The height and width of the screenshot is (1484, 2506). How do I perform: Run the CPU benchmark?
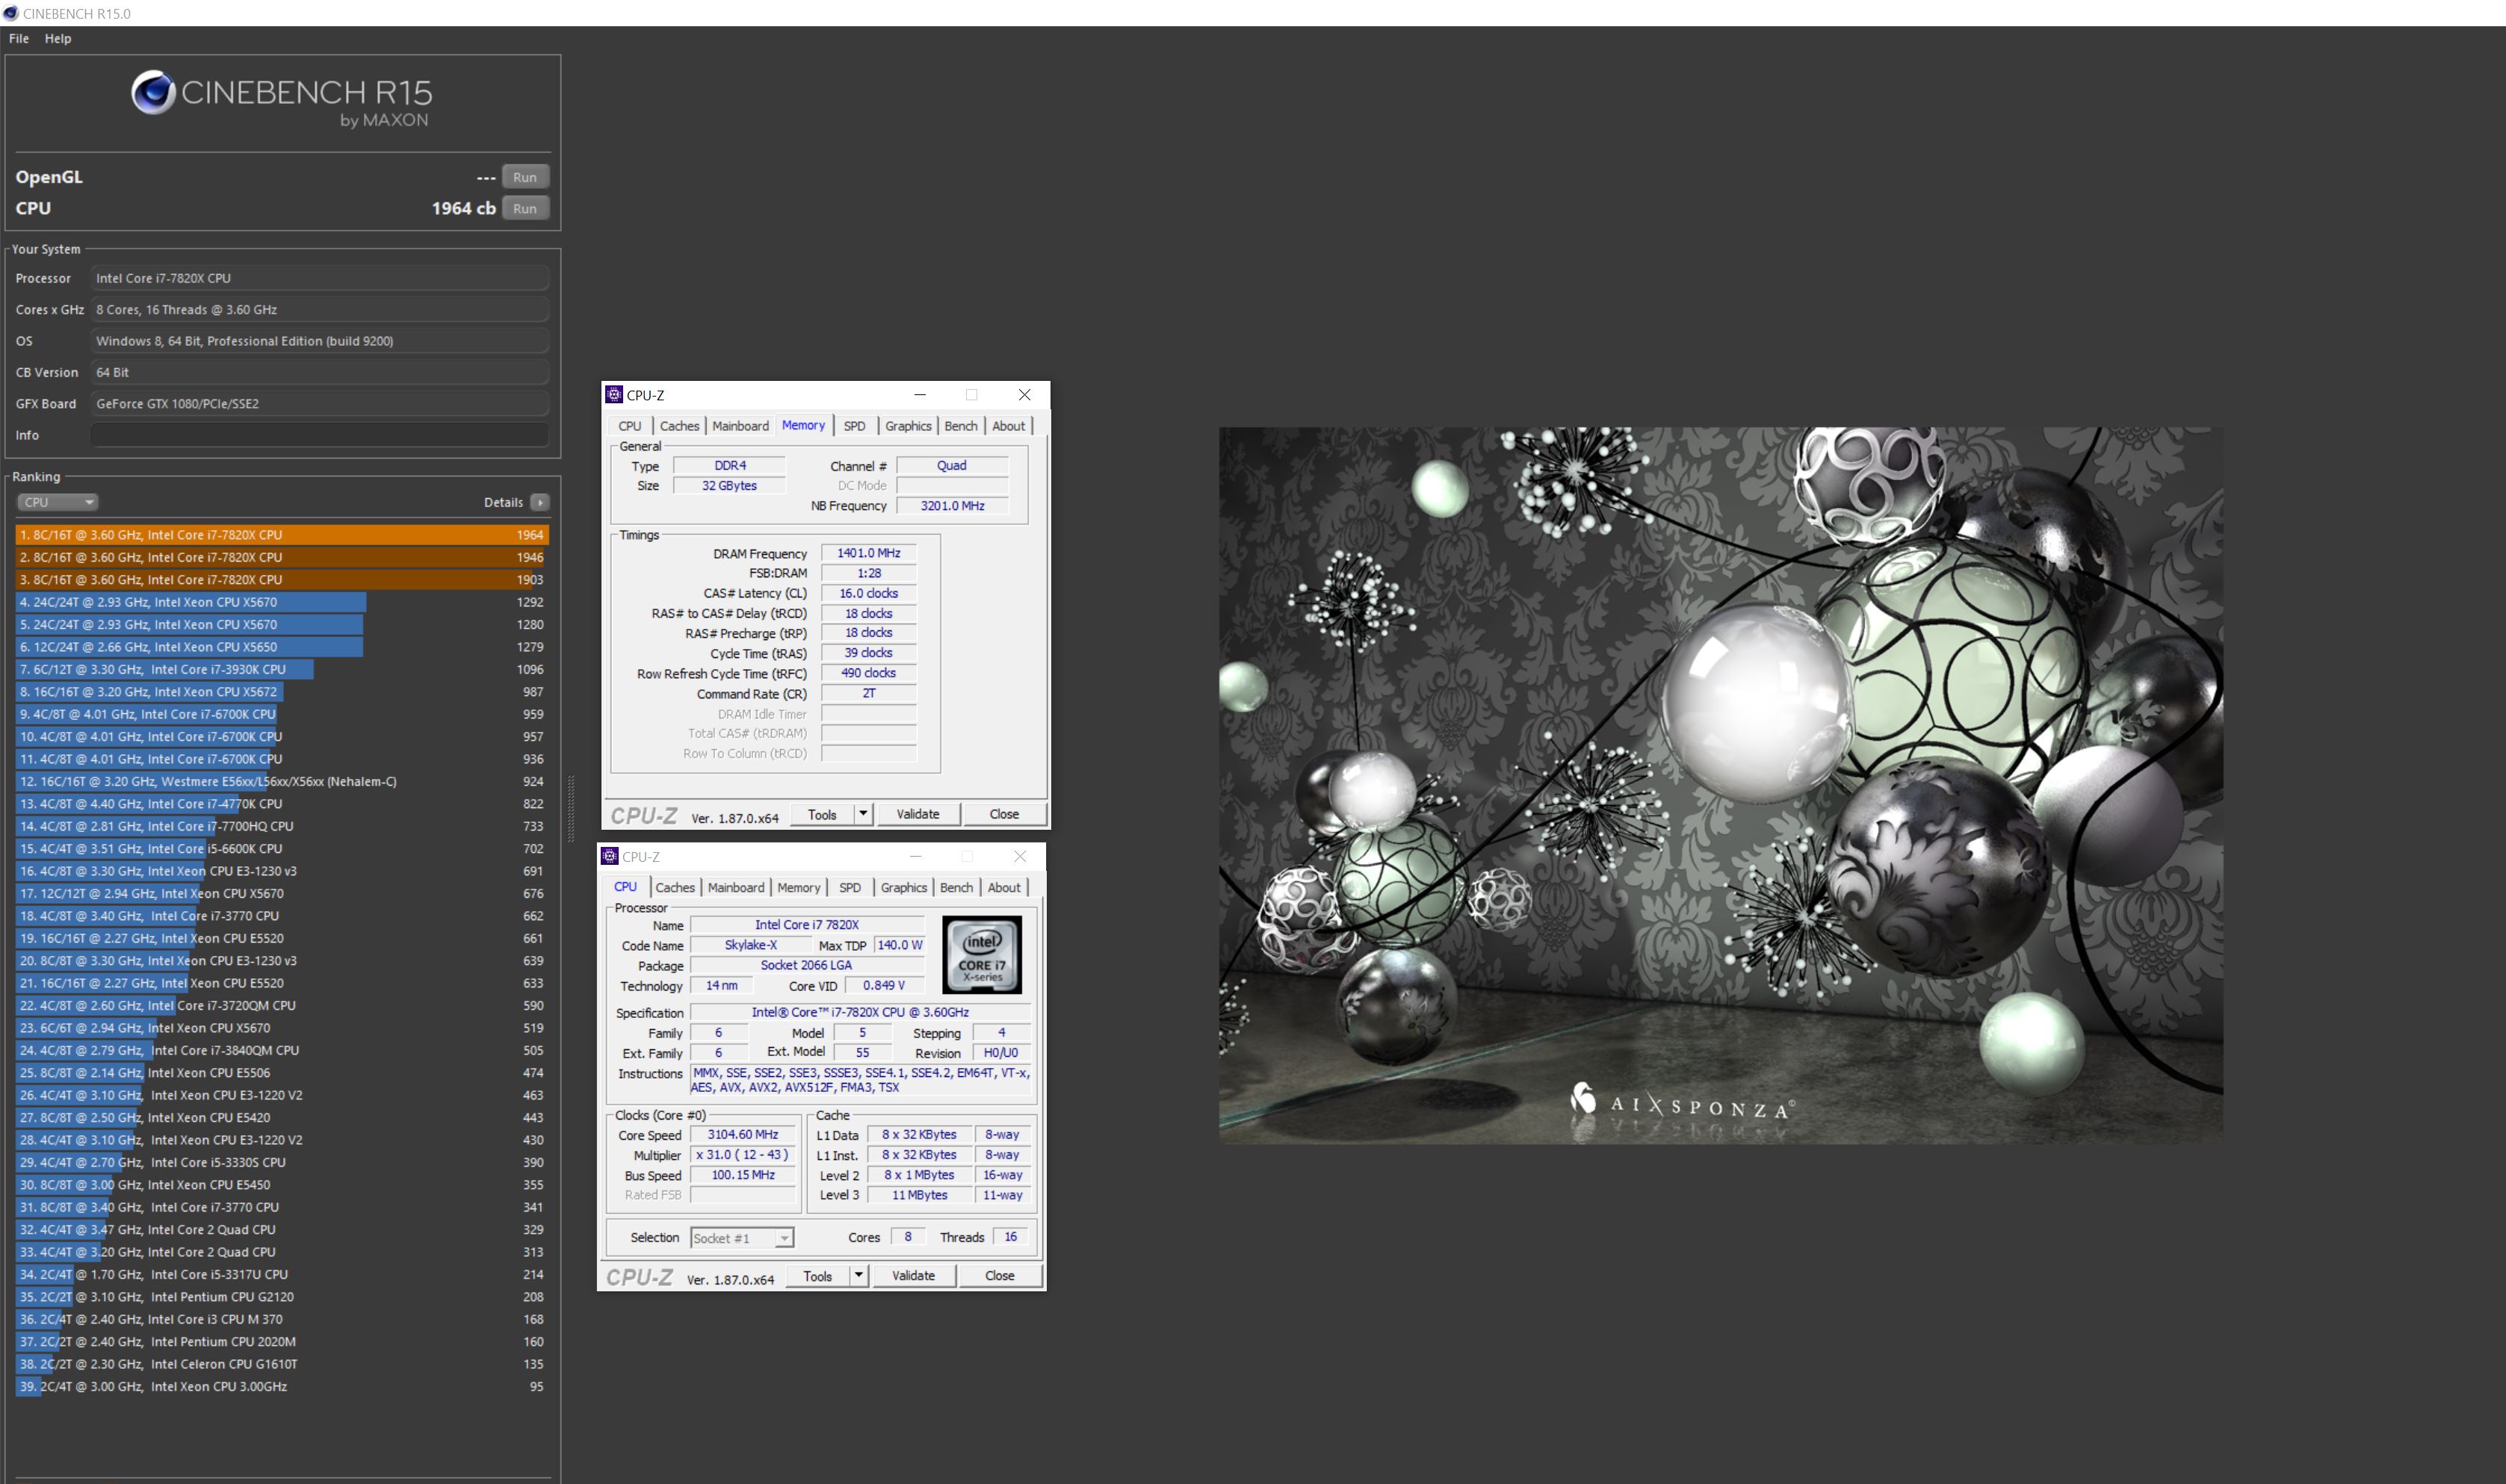coord(525,208)
